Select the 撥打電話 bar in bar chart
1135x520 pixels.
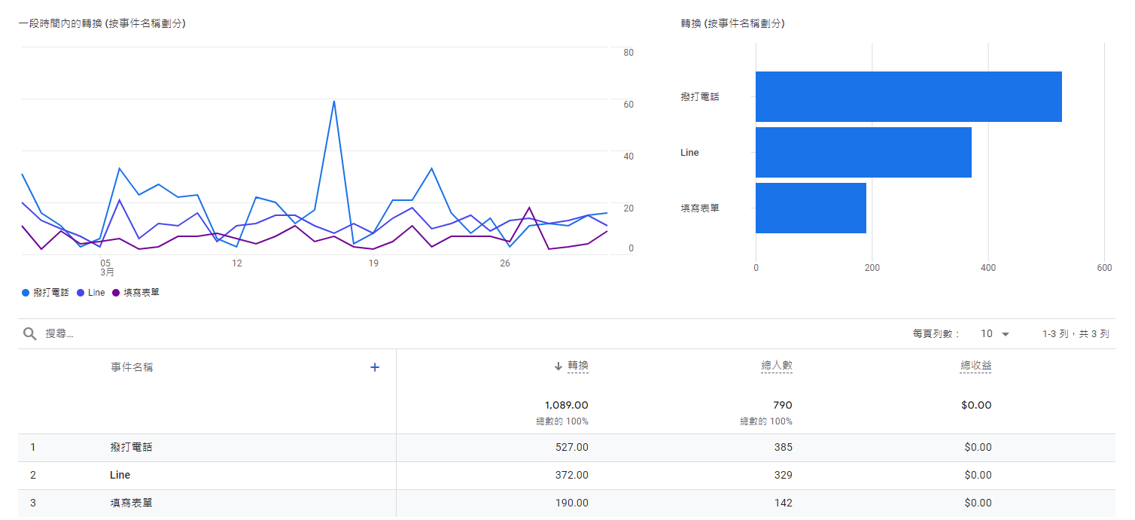click(x=908, y=96)
